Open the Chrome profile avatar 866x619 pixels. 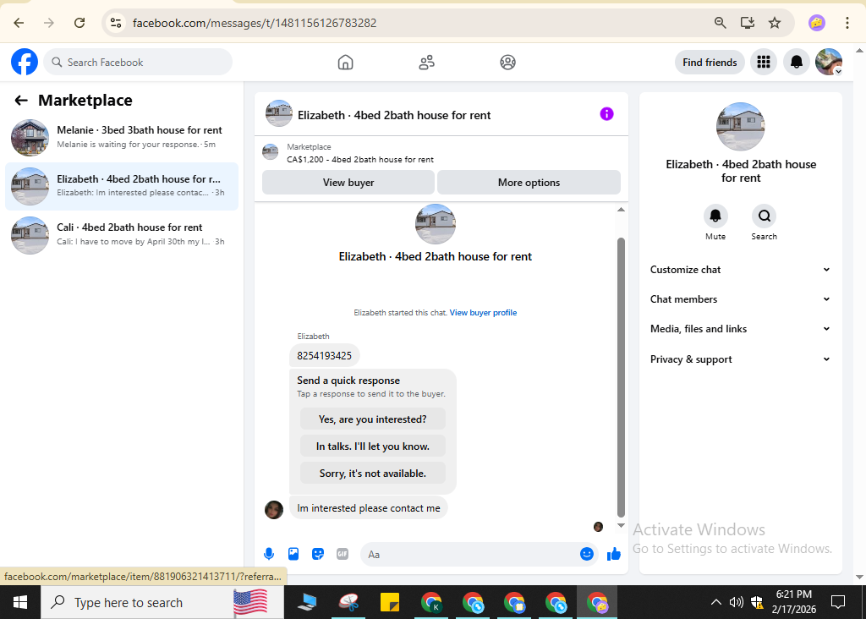click(816, 23)
